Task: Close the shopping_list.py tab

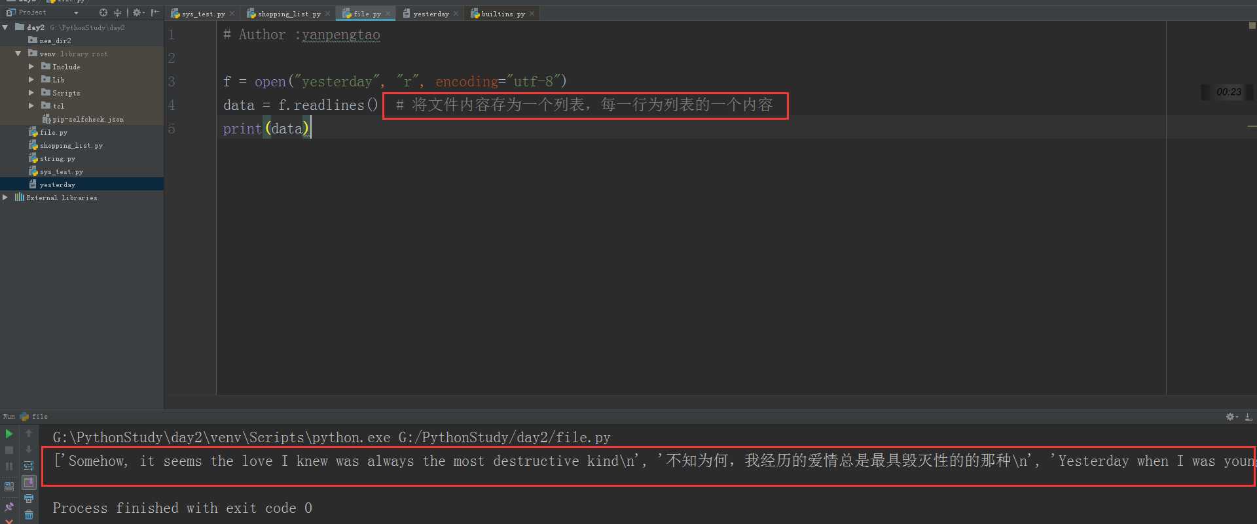Action: 327,14
